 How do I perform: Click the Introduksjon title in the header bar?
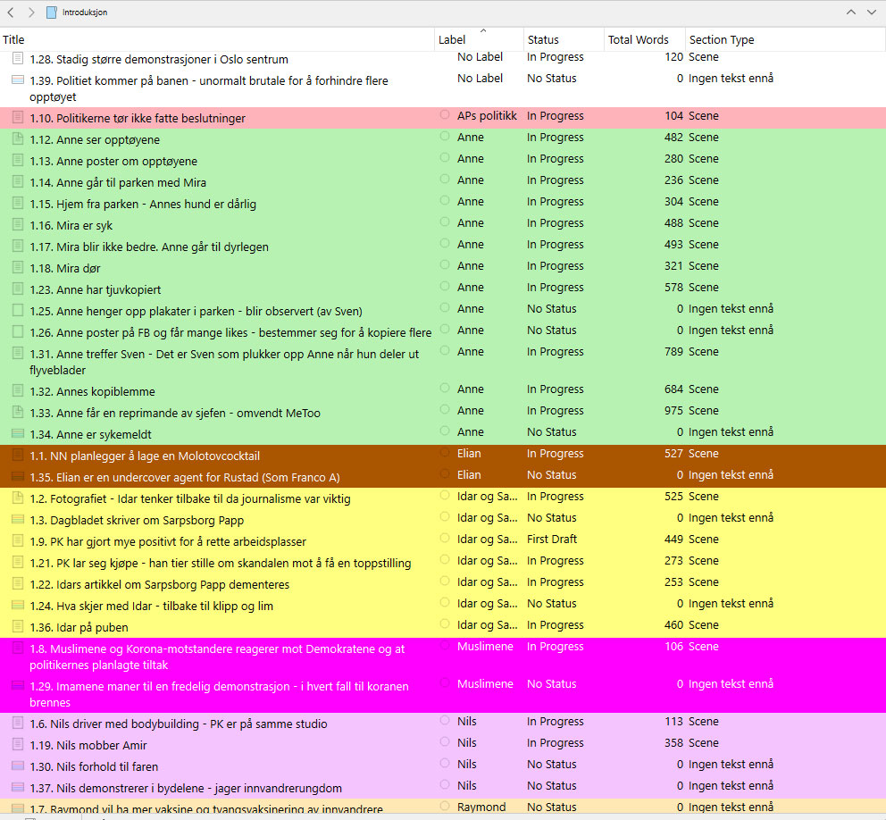point(85,12)
